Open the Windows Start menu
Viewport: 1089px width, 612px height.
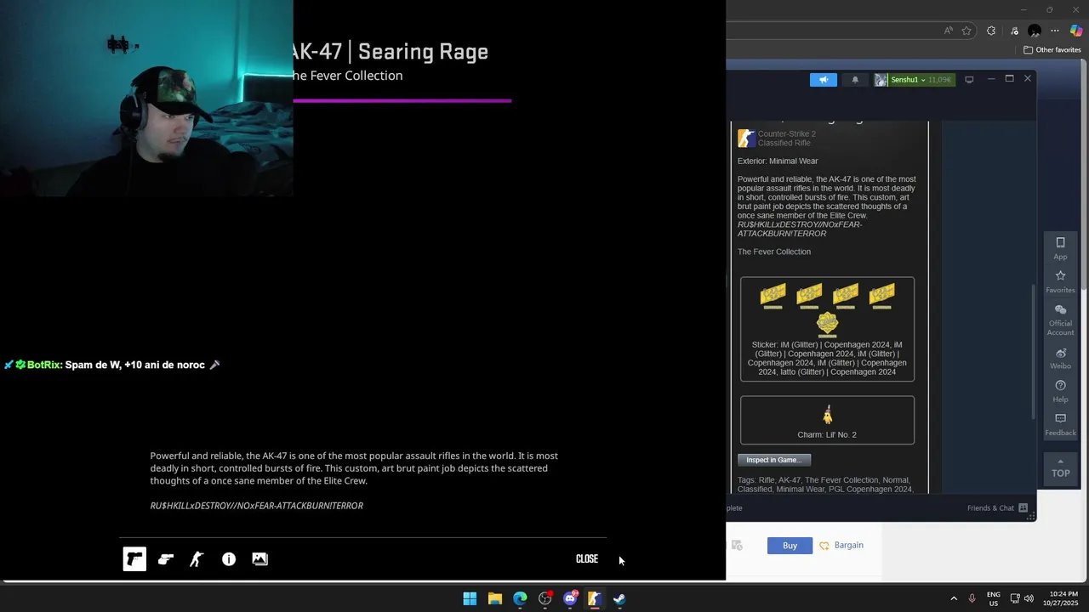pyautogui.click(x=470, y=599)
